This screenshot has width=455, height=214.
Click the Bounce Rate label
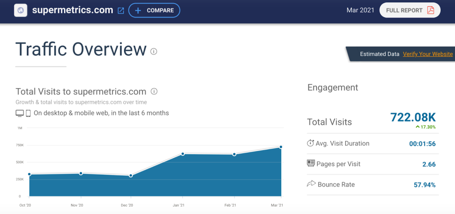336,184
